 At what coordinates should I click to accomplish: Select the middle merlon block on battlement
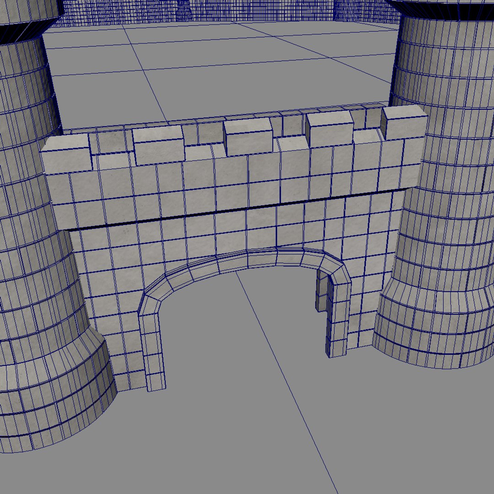[248, 136]
